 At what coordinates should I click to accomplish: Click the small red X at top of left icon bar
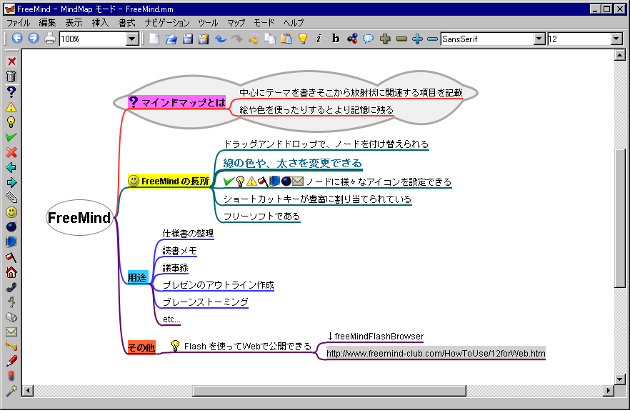pyautogui.click(x=11, y=61)
